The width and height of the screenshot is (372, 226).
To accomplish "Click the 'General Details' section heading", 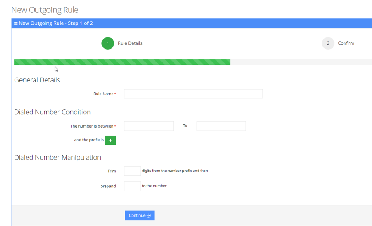I will click(x=37, y=80).
